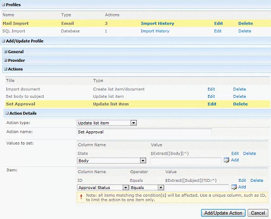Focus the Action name text field

[x=144, y=132]
